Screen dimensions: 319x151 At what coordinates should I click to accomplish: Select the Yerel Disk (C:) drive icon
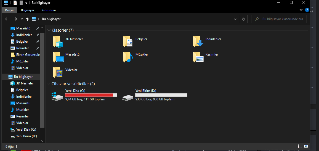(x=58, y=97)
